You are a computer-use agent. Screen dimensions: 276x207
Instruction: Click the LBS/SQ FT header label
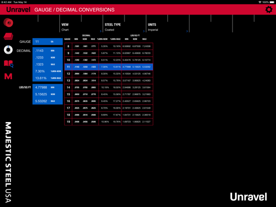(x=135, y=35)
